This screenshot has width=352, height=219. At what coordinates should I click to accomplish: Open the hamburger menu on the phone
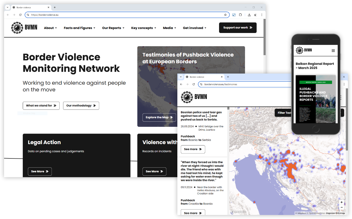pos(333,51)
